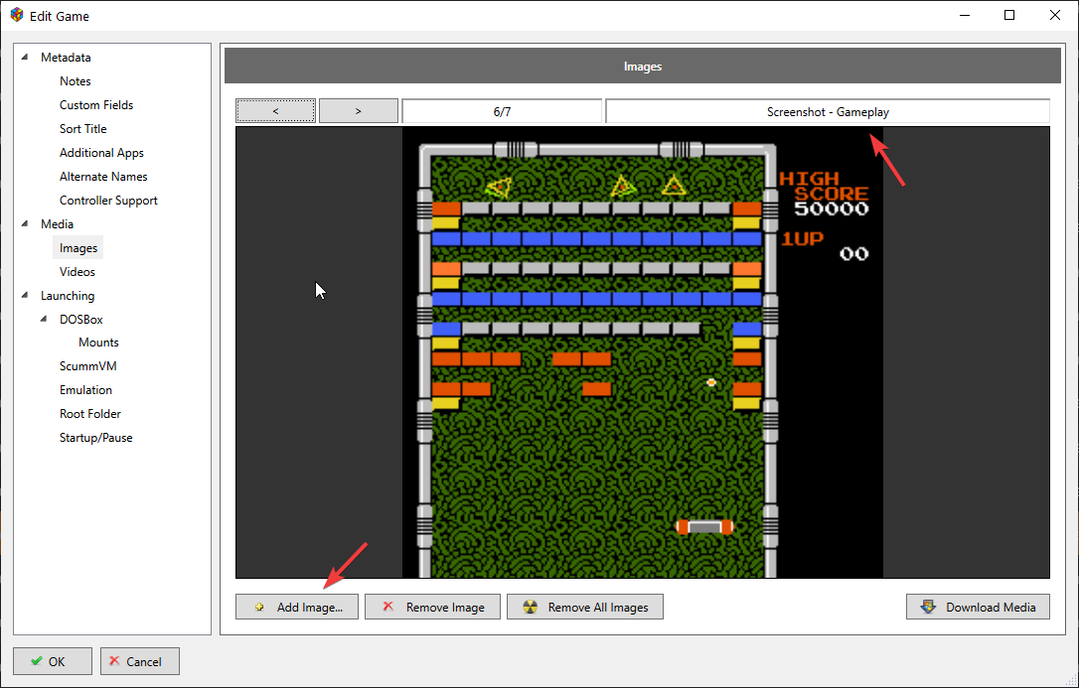The image size is (1079, 688).
Task: Click the LaunchBox cube icon in title bar
Action: pyautogui.click(x=17, y=15)
